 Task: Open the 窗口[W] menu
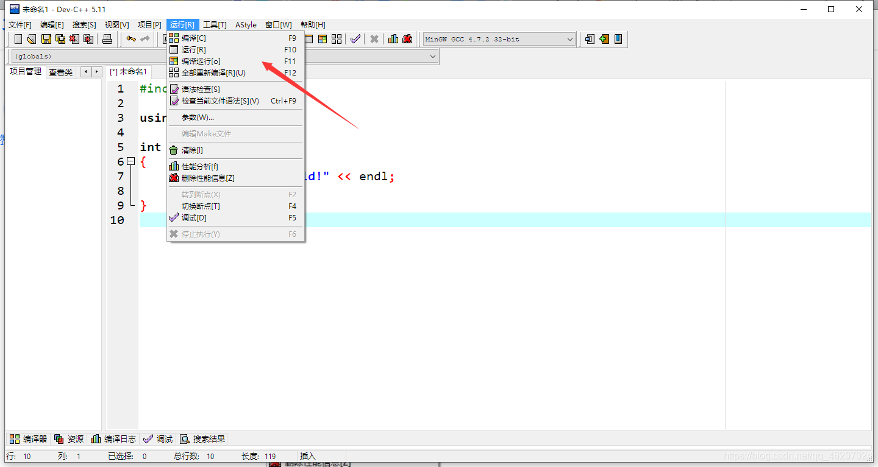pyautogui.click(x=278, y=24)
